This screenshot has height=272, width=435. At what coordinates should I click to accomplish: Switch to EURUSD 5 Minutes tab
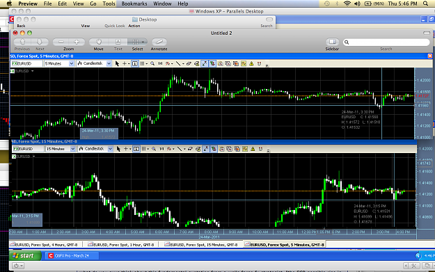point(284,245)
